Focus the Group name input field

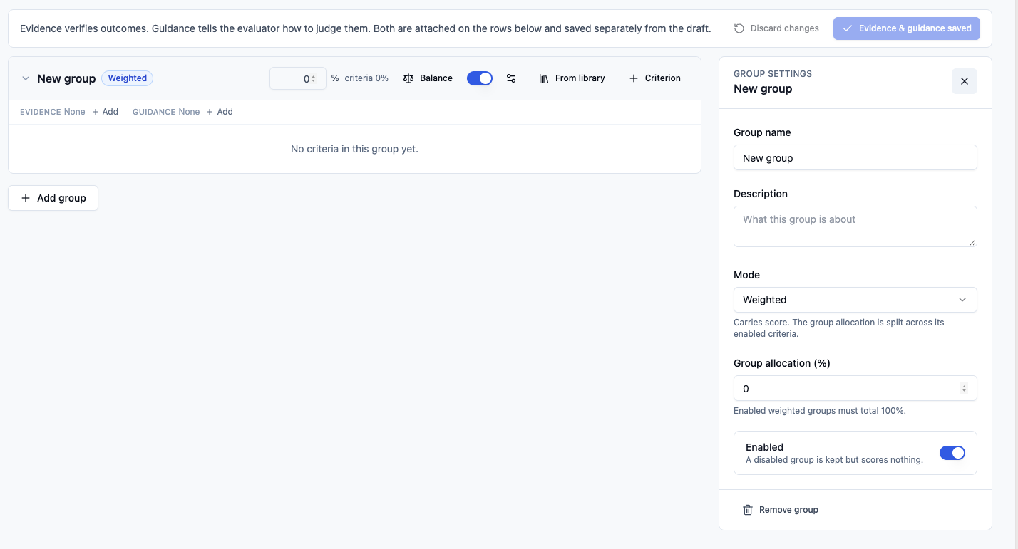[855, 158]
